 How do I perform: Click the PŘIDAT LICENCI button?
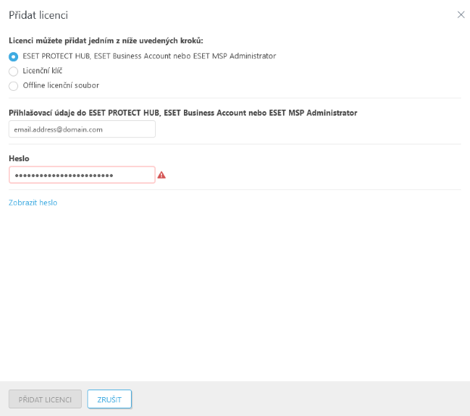tap(45, 399)
